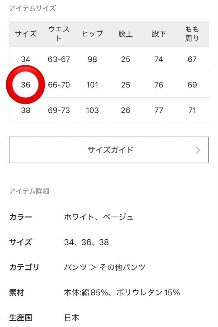Image resolution: width=218 pixels, height=327 pixels.
Task: Click the サイズ column header
Action: coord(25,34)
